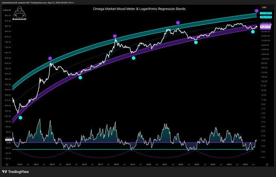Click the 2019 label on the time axis
276x177 pixels.
pyautogui.click(x=133, y=164)
